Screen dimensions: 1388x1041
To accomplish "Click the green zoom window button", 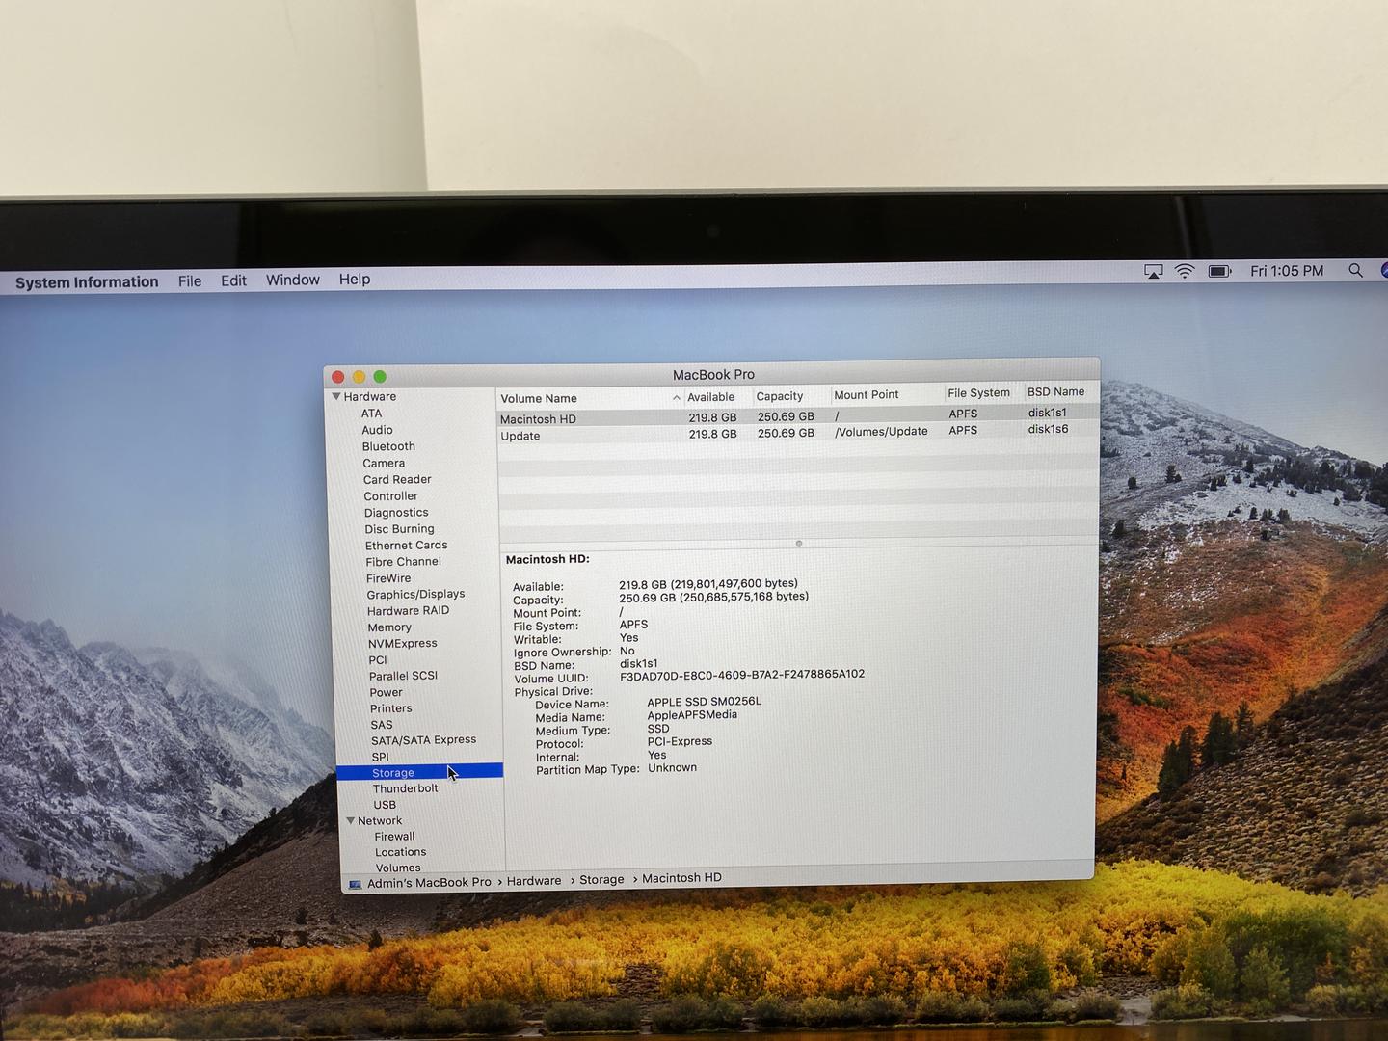I will [380, 377].
